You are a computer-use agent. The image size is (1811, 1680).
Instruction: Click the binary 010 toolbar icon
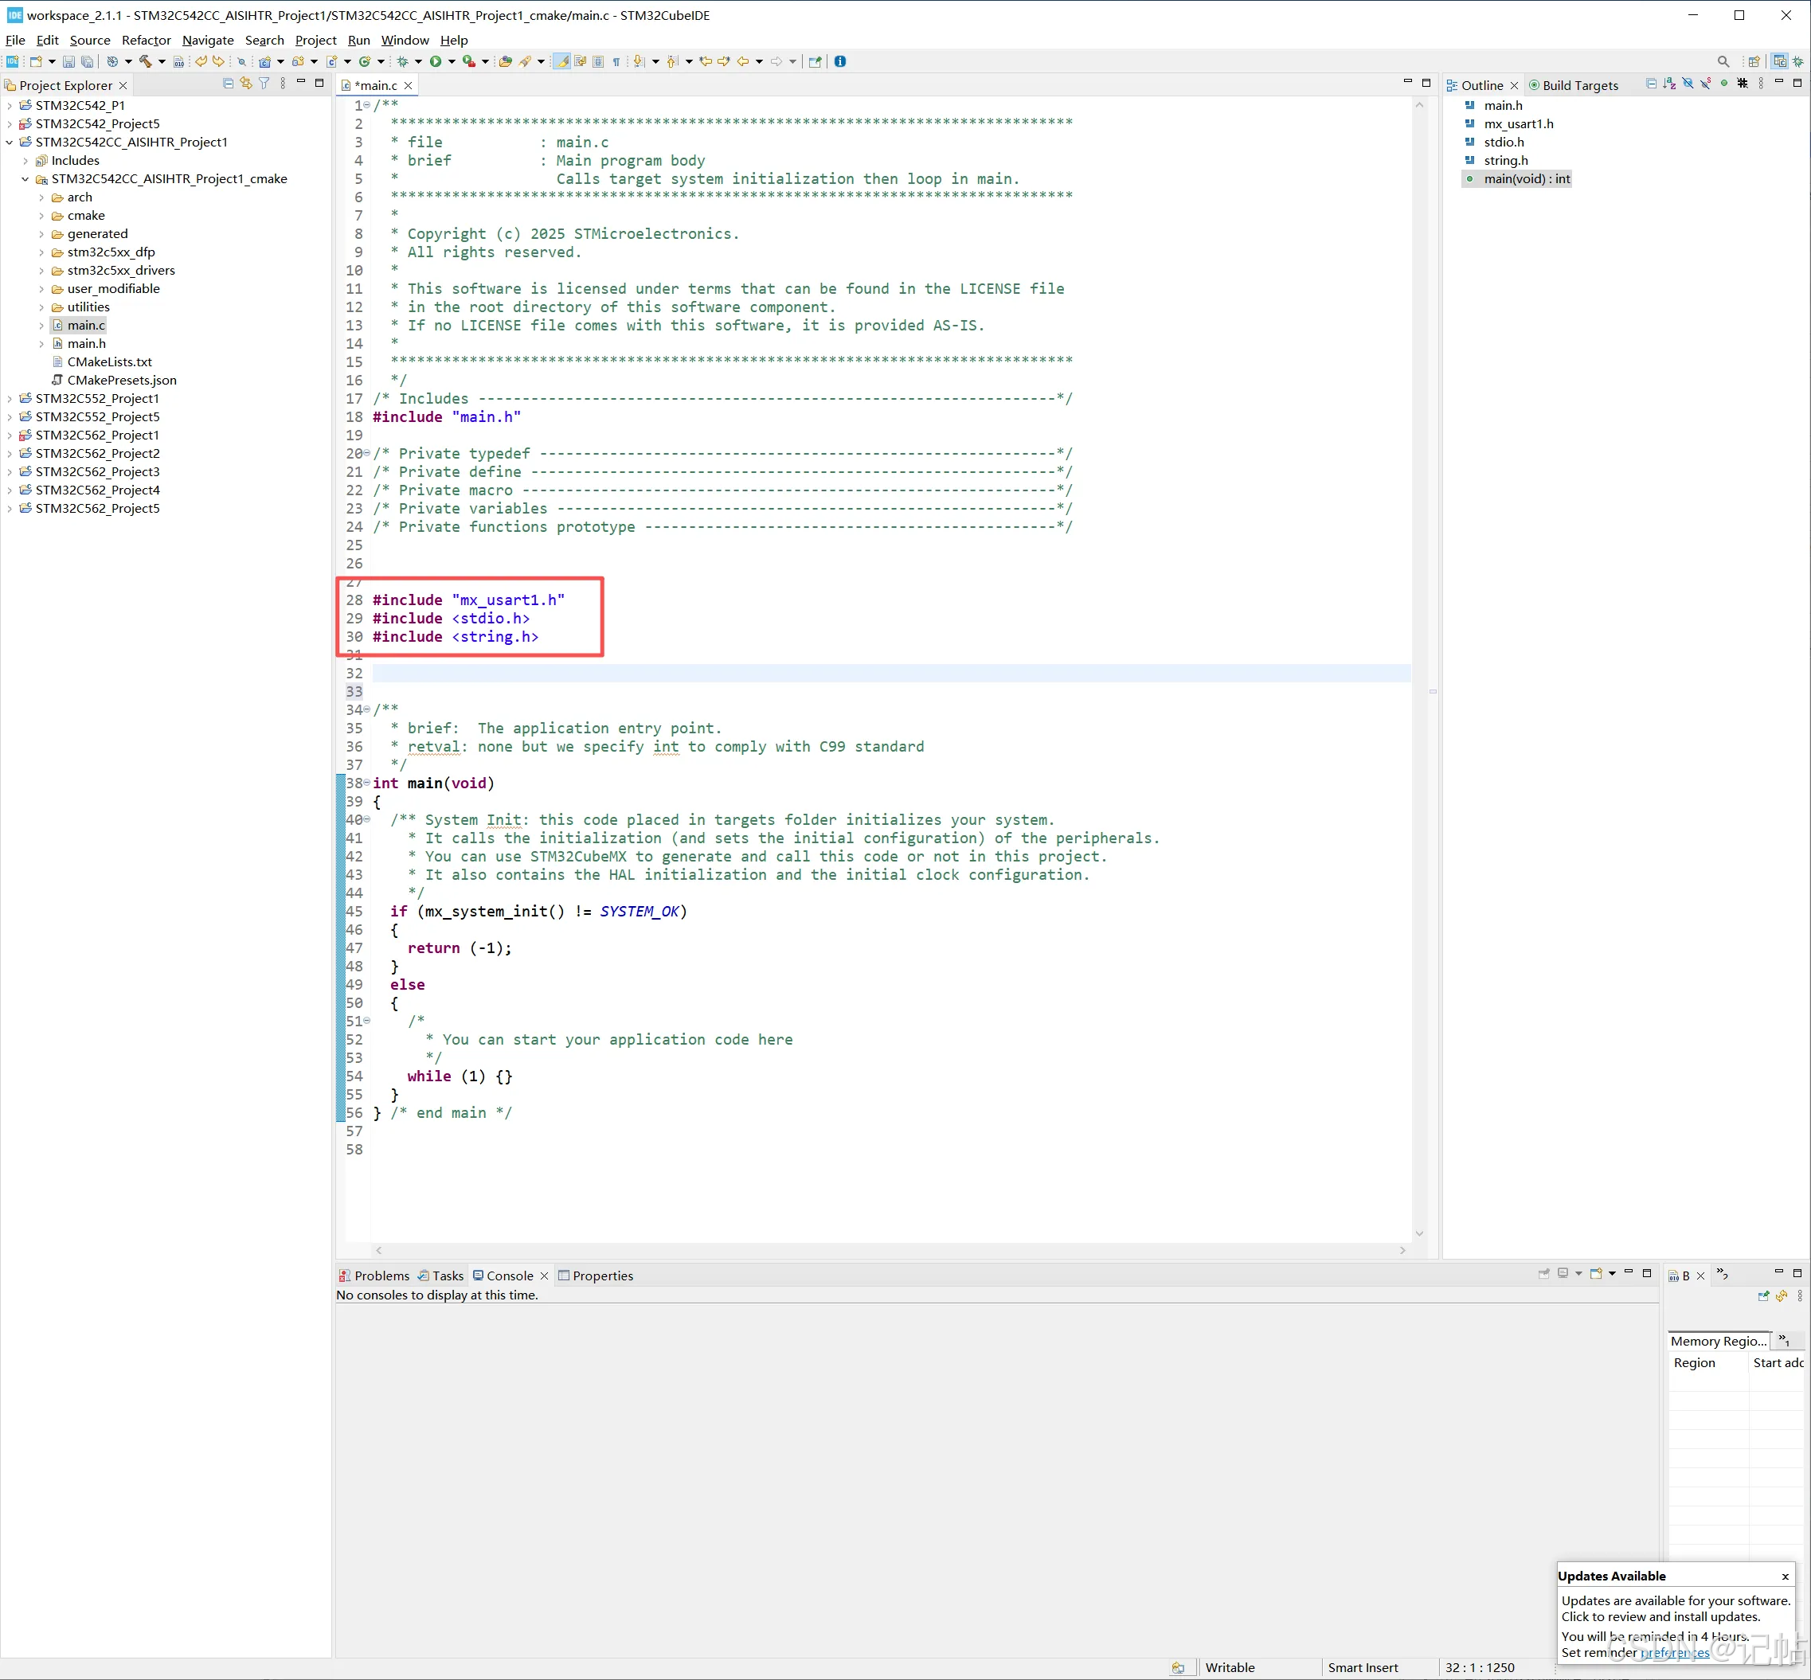pos(179,62)
